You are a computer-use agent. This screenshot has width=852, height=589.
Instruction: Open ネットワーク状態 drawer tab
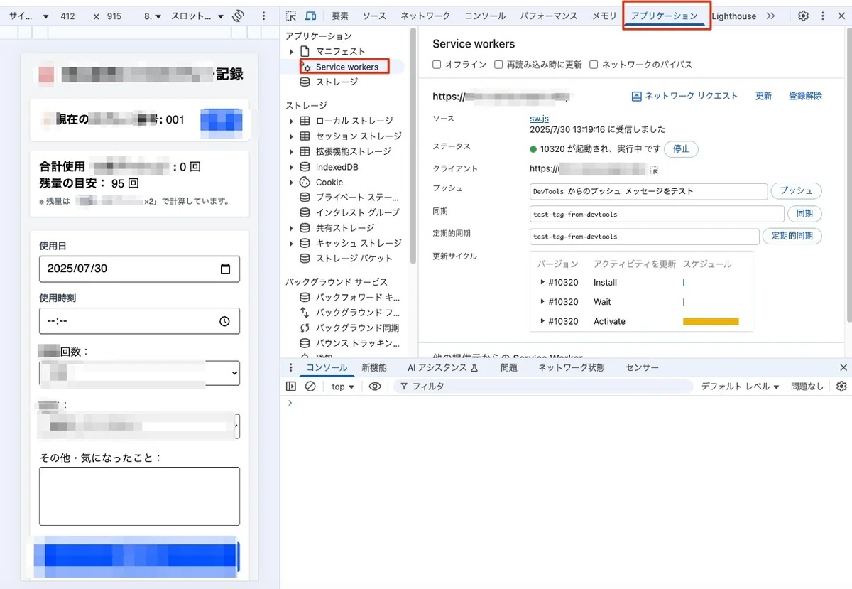pyautogui.click(x=572, y=367)
